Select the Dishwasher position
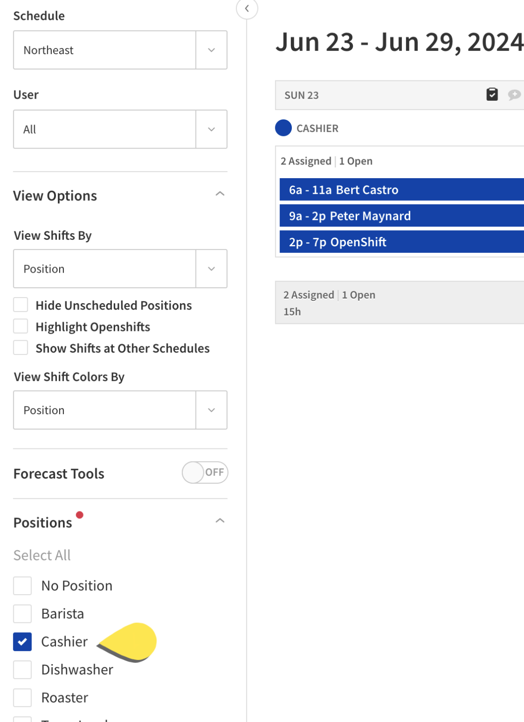This screenshot has height=722, width=524. point(22,669)
